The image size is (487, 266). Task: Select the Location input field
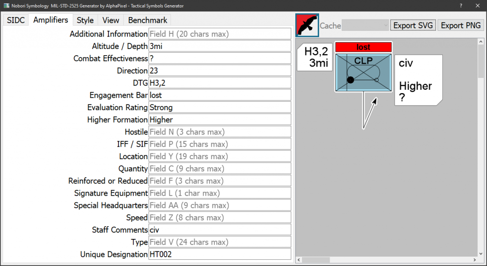[220, 156]
